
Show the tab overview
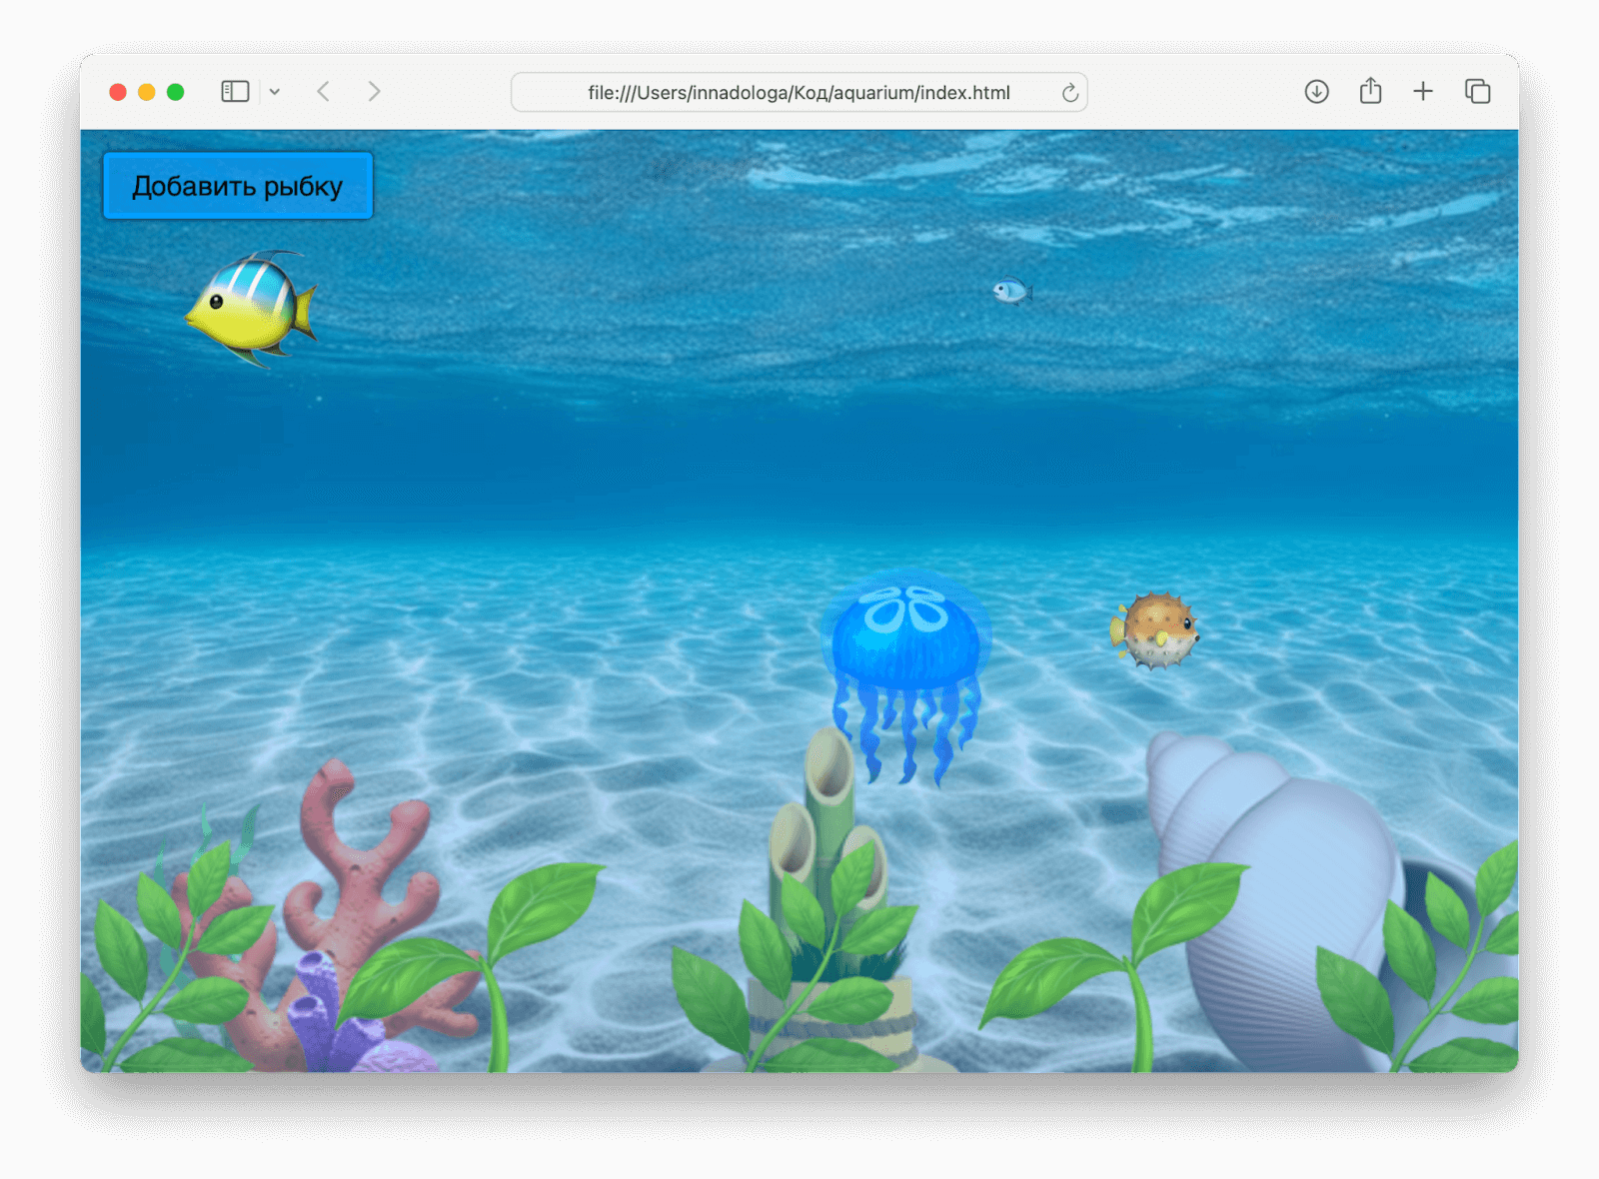click(x=1477, y=92)
